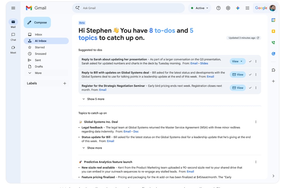Mark Reply to Bill to-do as done
The image size is (286, 188).
click(250, 75)
